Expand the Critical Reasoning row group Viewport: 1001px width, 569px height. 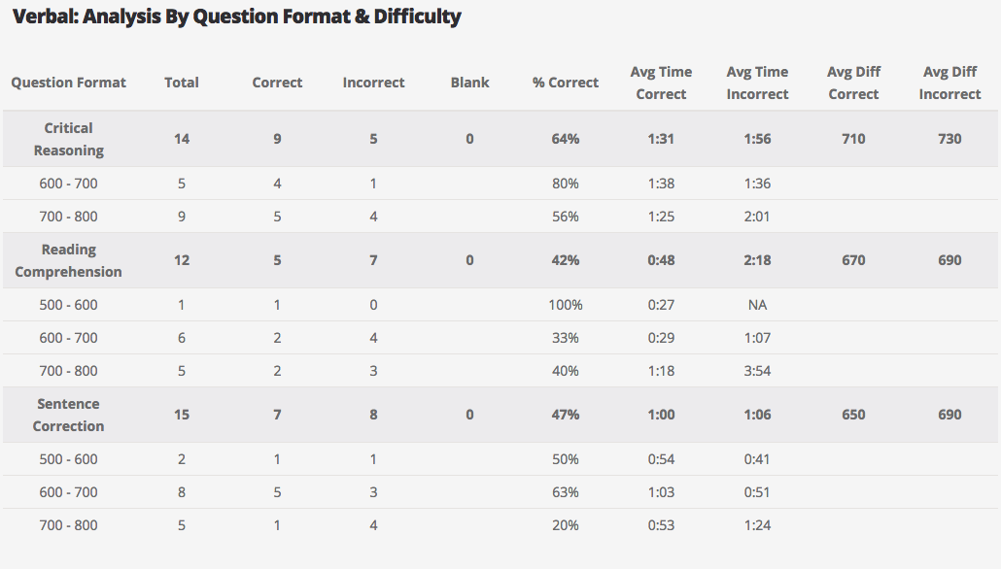[x=69, y=139]
